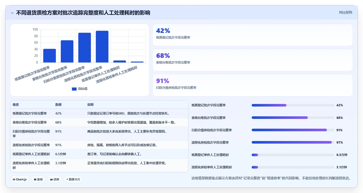
Task: Click the 68% progress bar for 表格台账
Action: [293, 118]
